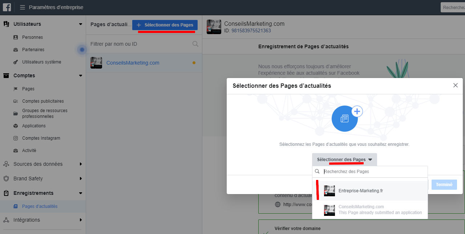This screenshot has width=465, height=234.
Task: Click the Comptes publicitaires icon
Action: (x=16, y=101)
